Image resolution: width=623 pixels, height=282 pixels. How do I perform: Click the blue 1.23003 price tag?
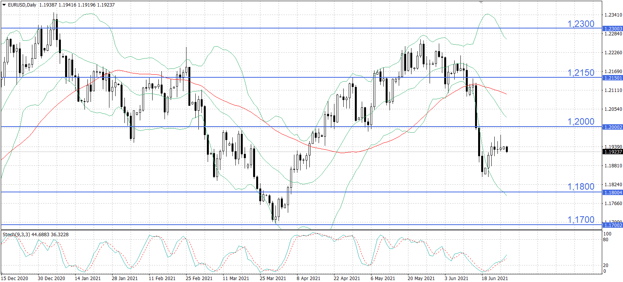pyautogui.click(x=613, y=28)
